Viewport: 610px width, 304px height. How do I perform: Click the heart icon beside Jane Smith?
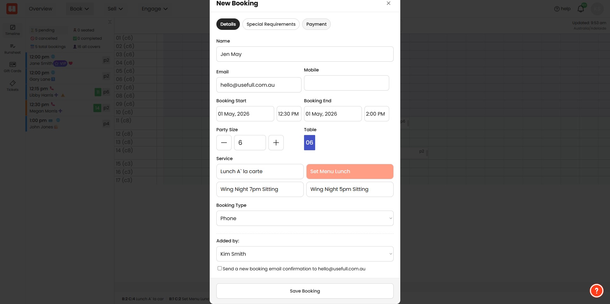(71, 63)
